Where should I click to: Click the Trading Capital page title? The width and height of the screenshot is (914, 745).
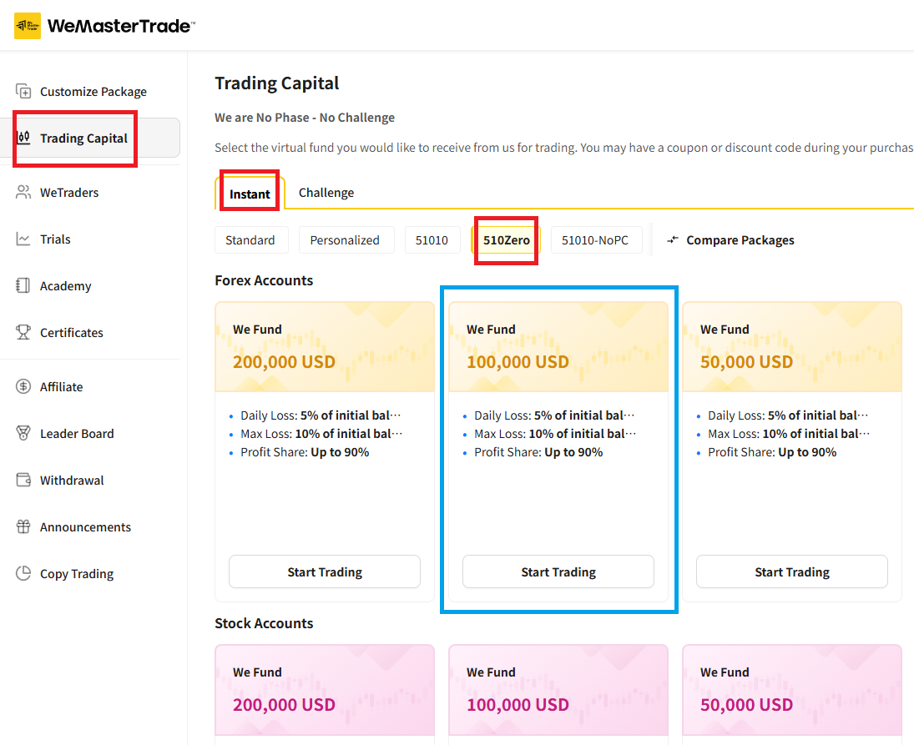[x=277, y=83]
